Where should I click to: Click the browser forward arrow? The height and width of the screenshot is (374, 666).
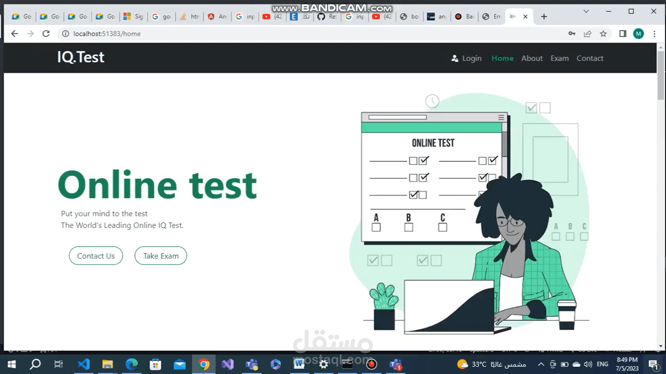(30, 34)
